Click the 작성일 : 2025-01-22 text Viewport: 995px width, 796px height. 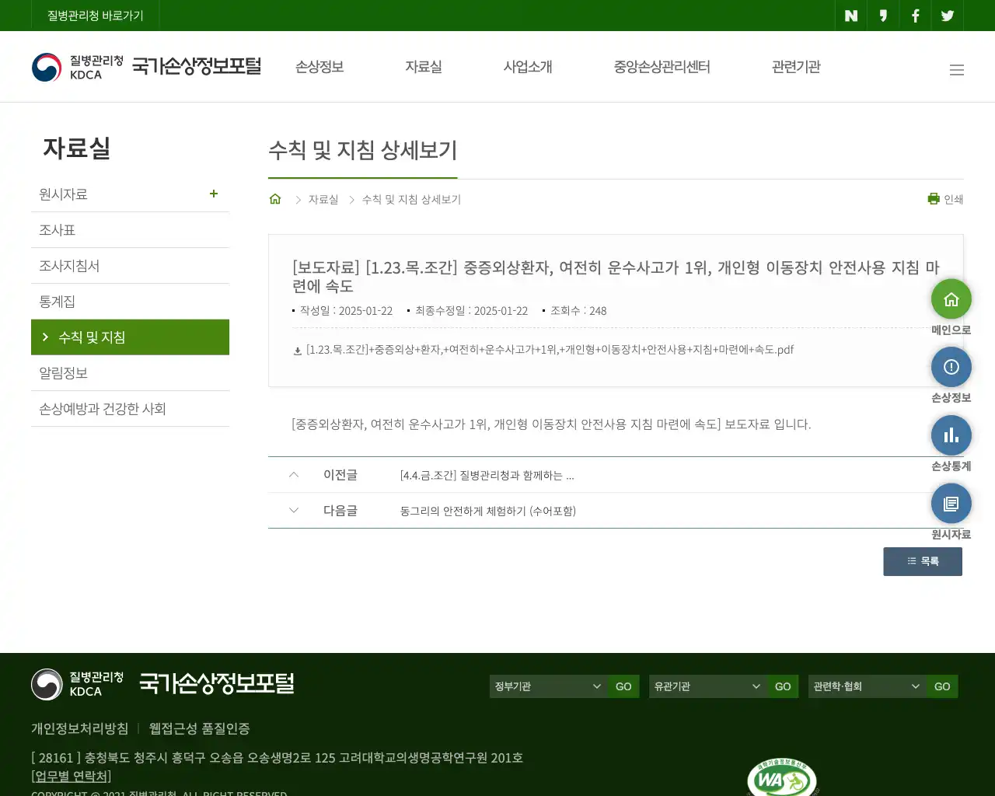click(x=346, y=311)
